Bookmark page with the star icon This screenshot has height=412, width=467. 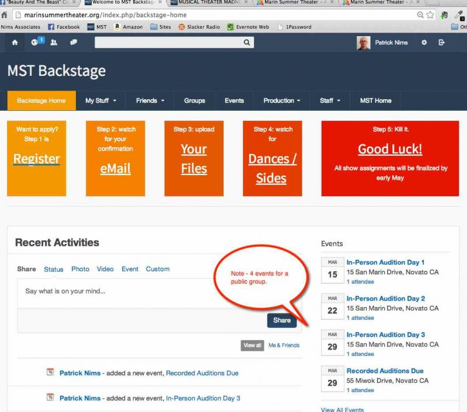430,15
